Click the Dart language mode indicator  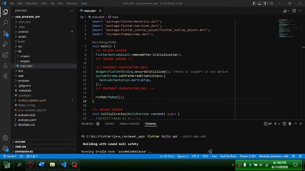pos(214,156)
